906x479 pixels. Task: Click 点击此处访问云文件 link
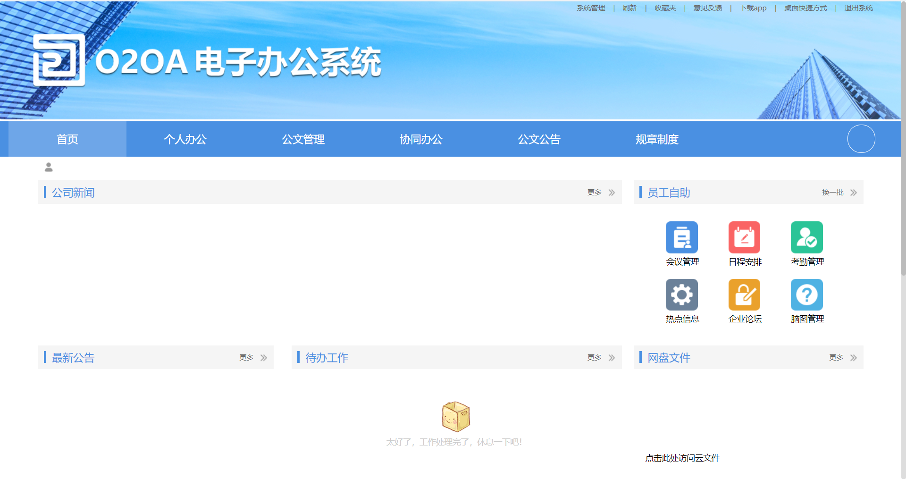[x=682, y=458]
